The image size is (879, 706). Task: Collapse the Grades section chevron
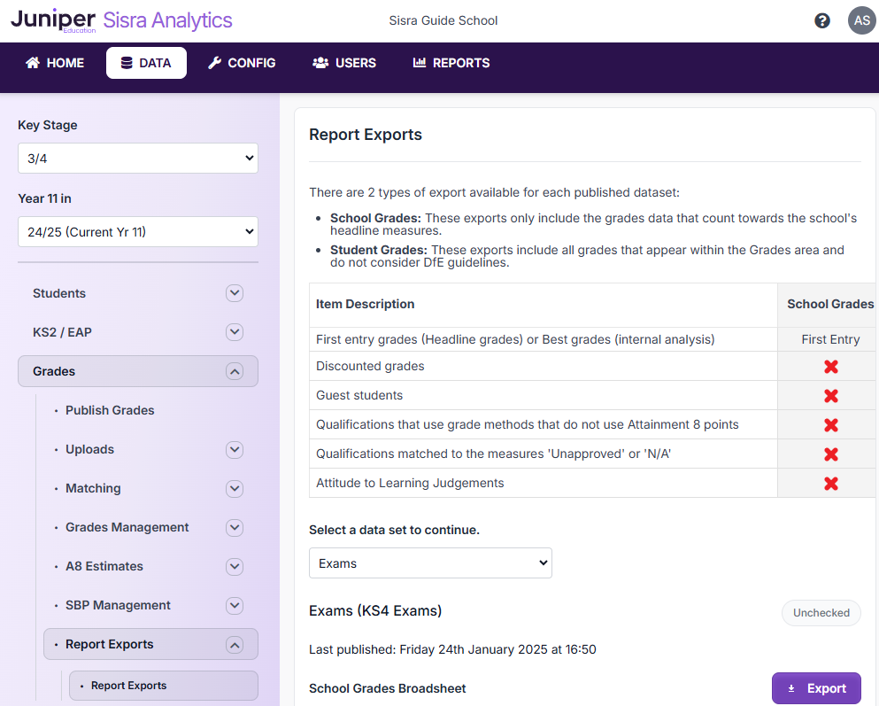pos(235,372)
